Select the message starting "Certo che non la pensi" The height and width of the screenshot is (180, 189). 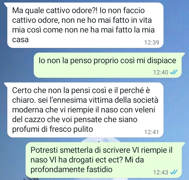tap(85, 110)
